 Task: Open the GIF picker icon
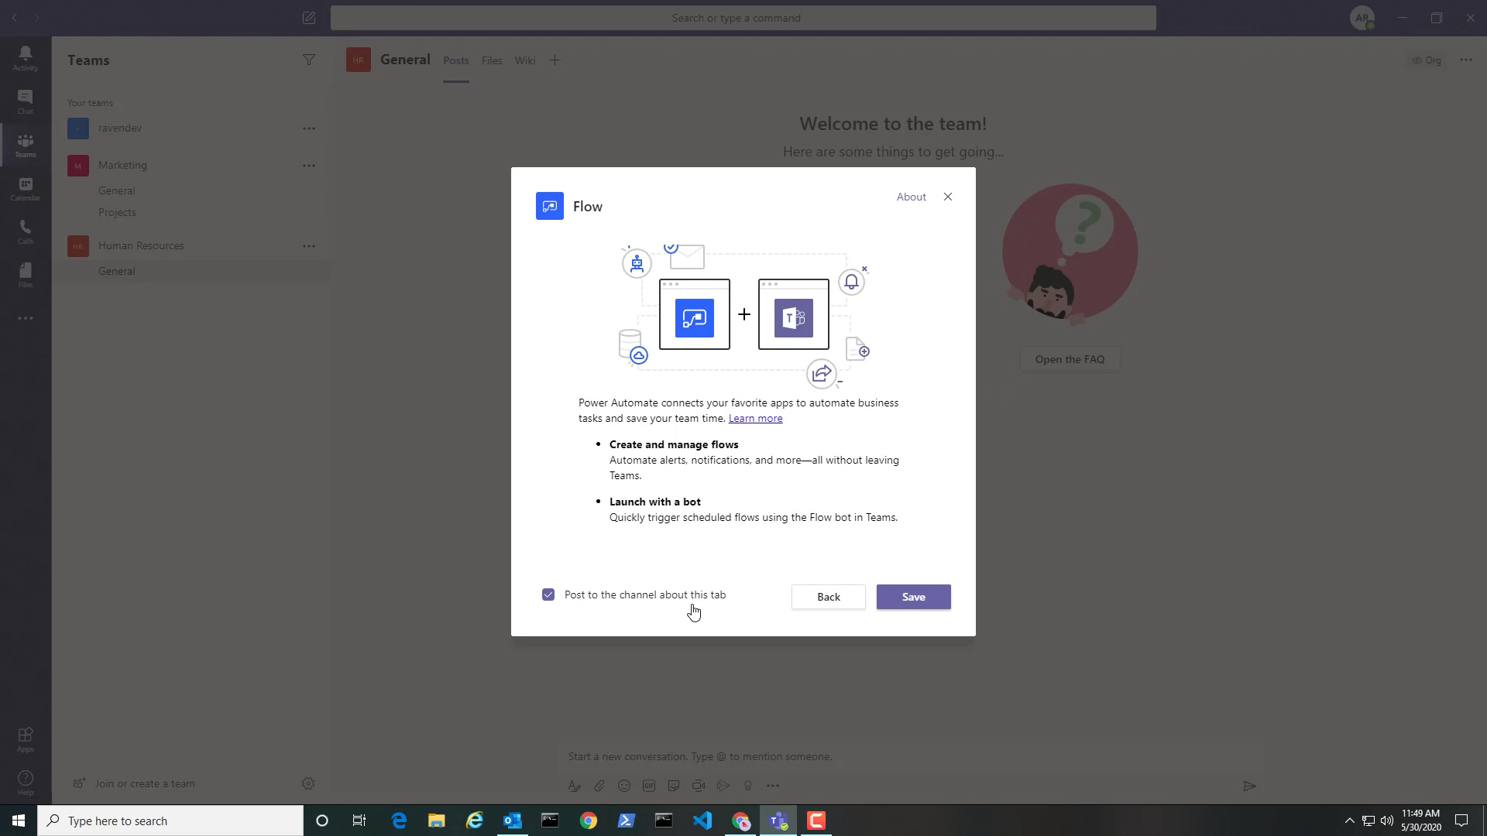pyautogui.click(x=649, y=786)
